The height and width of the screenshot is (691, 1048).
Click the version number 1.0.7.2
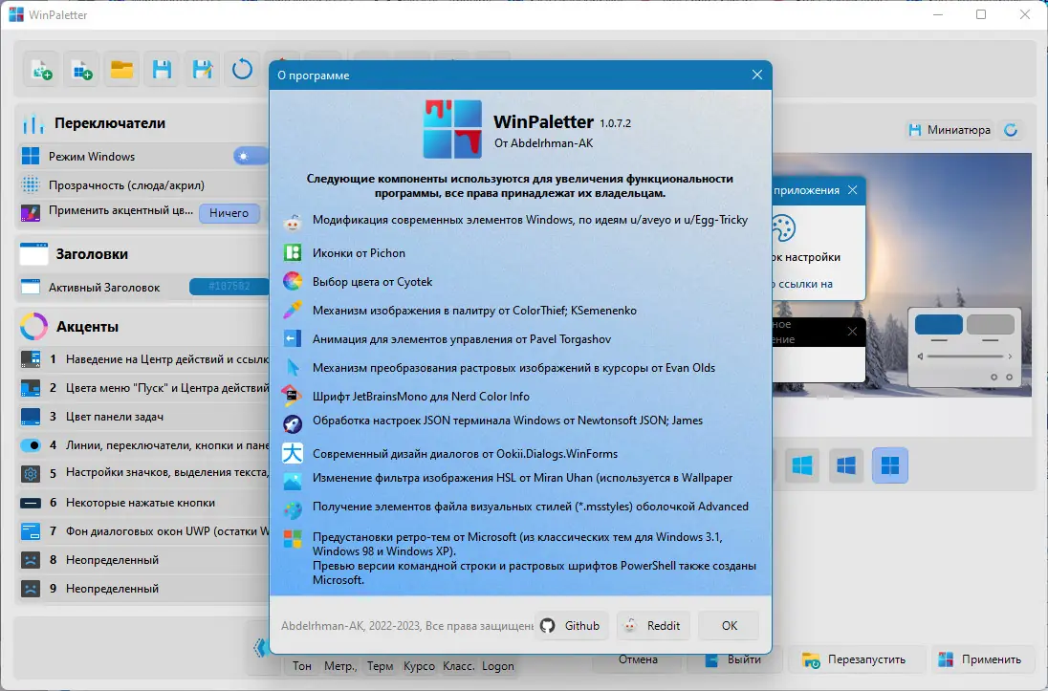pos(615,123)
